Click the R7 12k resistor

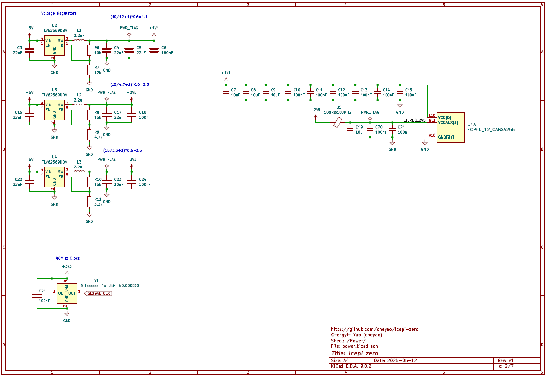pyautogui.click(x=89, y=70)
